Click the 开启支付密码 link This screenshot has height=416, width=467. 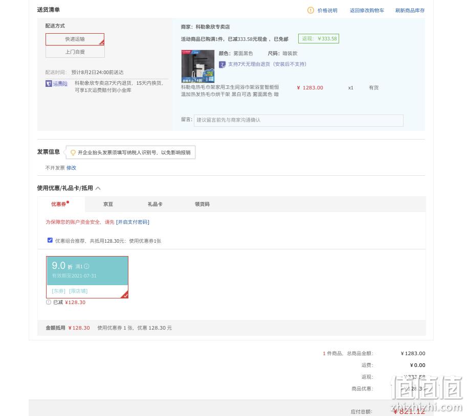(132, 222)
